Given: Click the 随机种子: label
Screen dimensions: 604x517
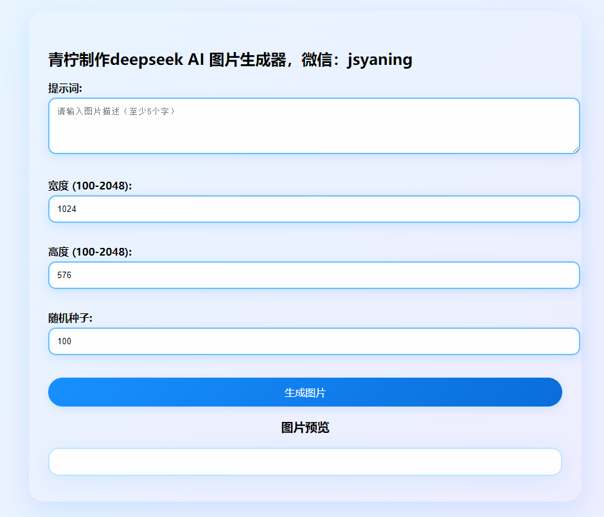Looking at the screenshot, I should (x=71, y=319).
